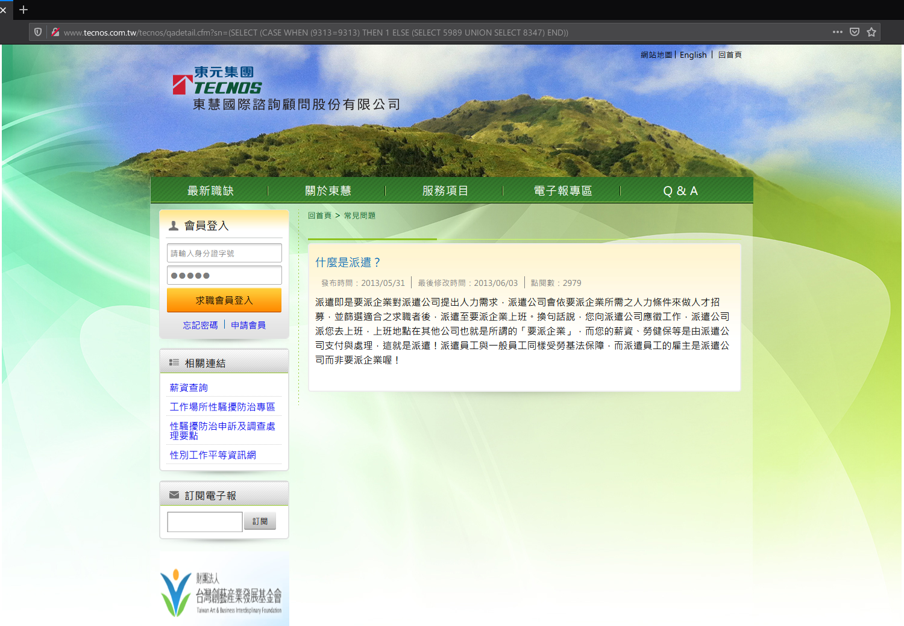Open the 關於東慧 menu

[x=327, y=191]
